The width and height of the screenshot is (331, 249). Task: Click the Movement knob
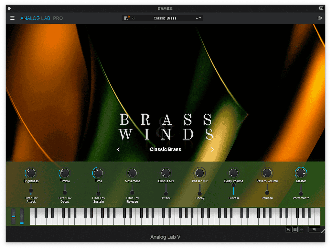click(132, 173)
